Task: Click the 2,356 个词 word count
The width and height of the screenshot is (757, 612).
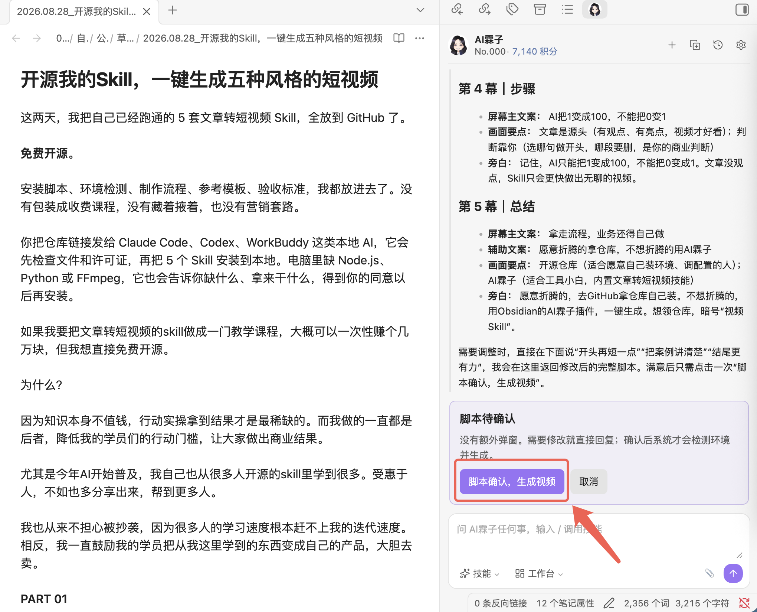Action: (x=646, y=603)
